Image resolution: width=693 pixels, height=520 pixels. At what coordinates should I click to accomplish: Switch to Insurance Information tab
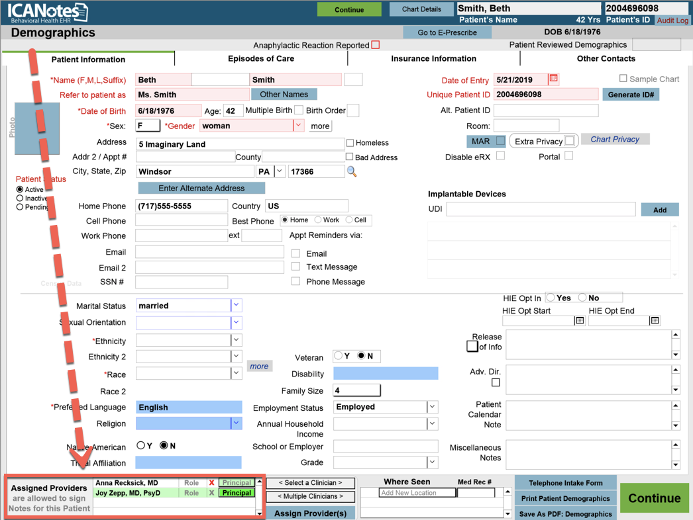click(x=433, y=59)
